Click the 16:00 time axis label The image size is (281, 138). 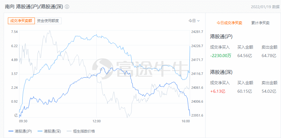(185, 121)
